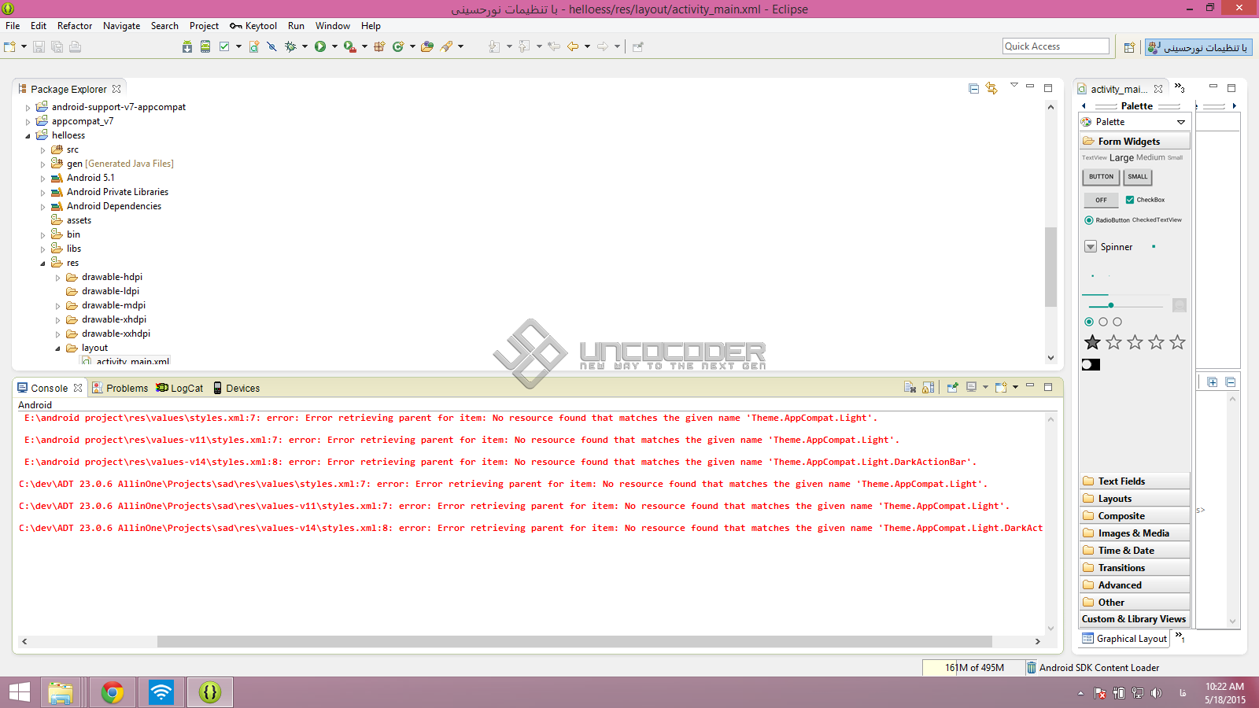Click the Display Selected Console icon
Screen dimensions: 1259x708
coord(972,387)
